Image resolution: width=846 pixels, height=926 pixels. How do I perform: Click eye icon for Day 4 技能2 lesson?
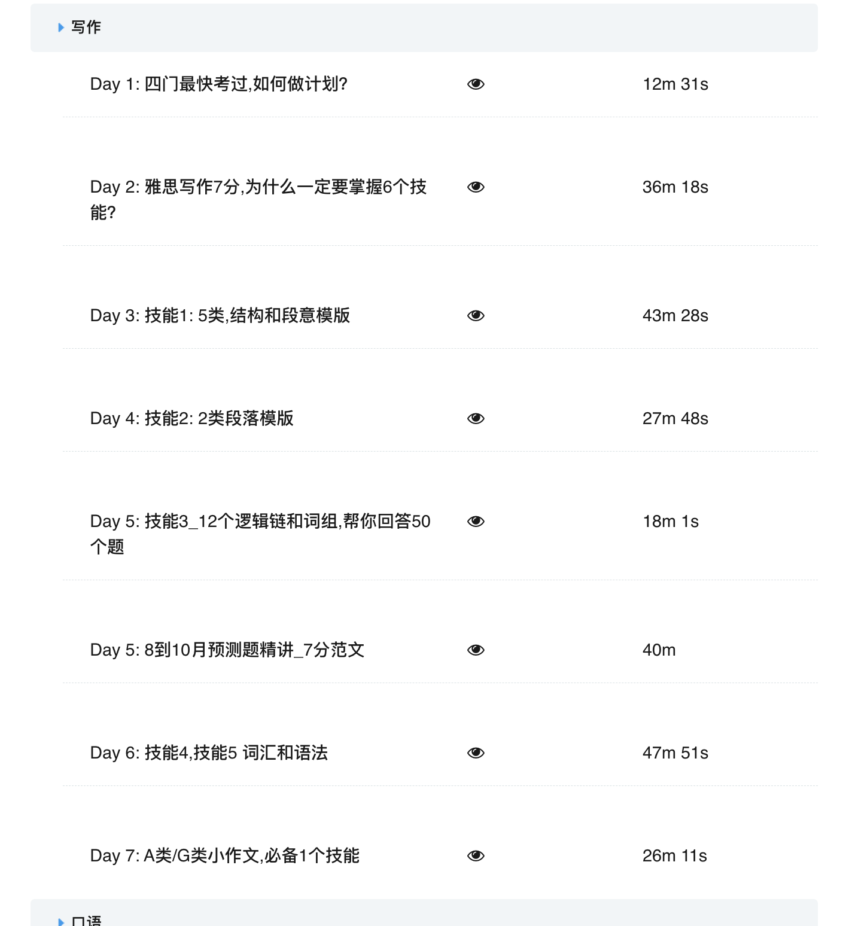click(x=476, y=419)
